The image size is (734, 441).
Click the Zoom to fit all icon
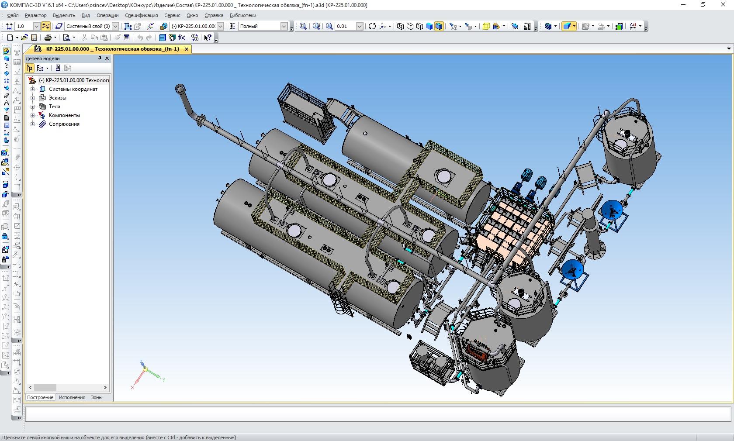(x=303, y=26)
